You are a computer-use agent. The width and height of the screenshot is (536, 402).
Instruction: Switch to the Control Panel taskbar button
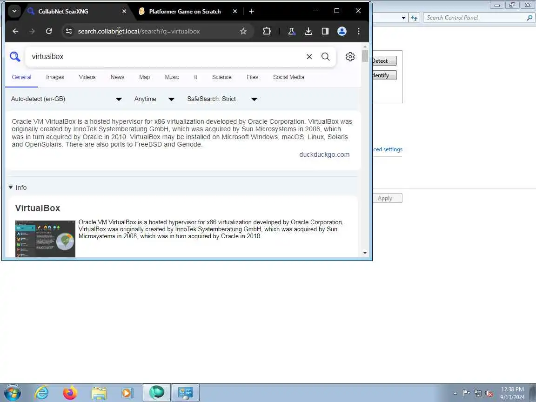[186, 393]
